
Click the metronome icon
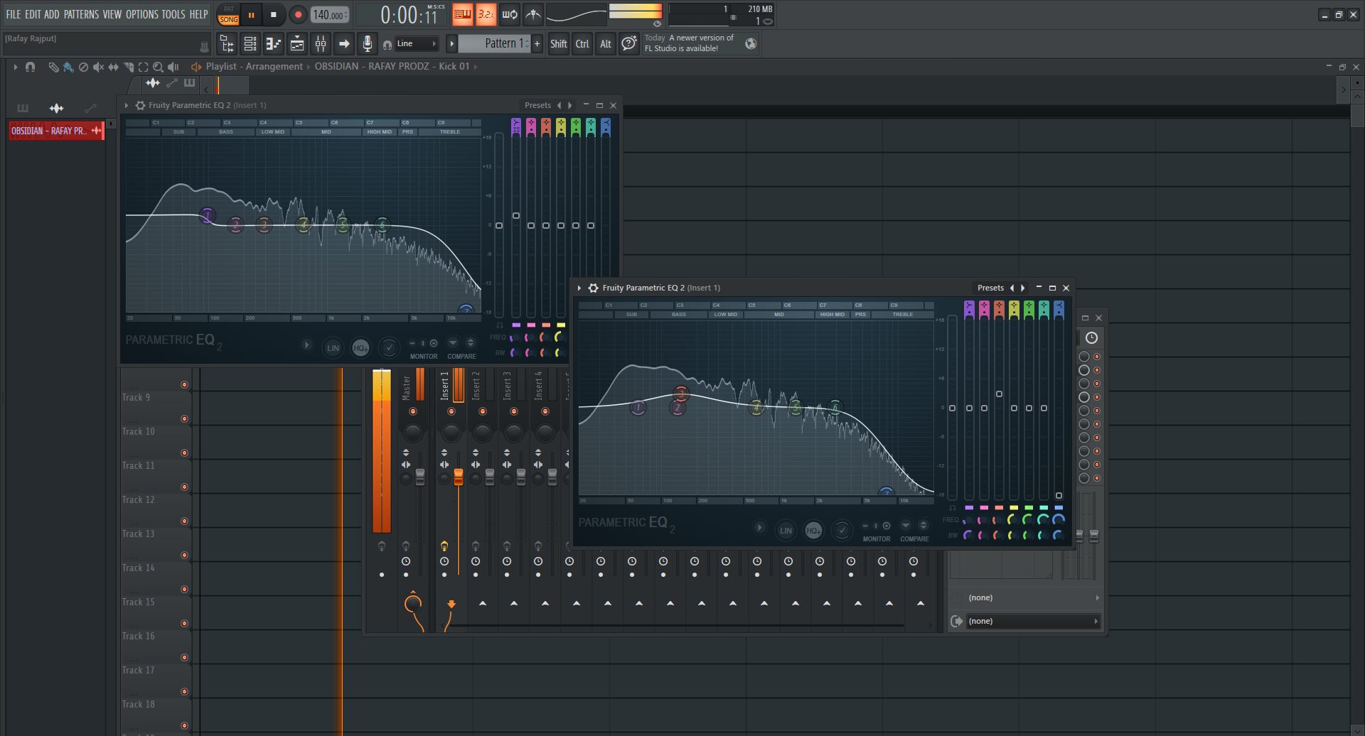pos(532,14)
